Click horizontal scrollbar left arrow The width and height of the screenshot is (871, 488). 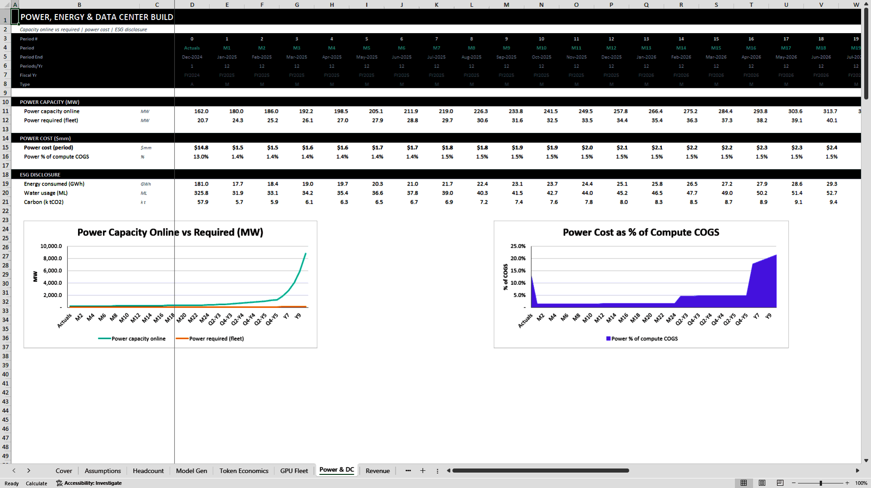tap(448, 471)
